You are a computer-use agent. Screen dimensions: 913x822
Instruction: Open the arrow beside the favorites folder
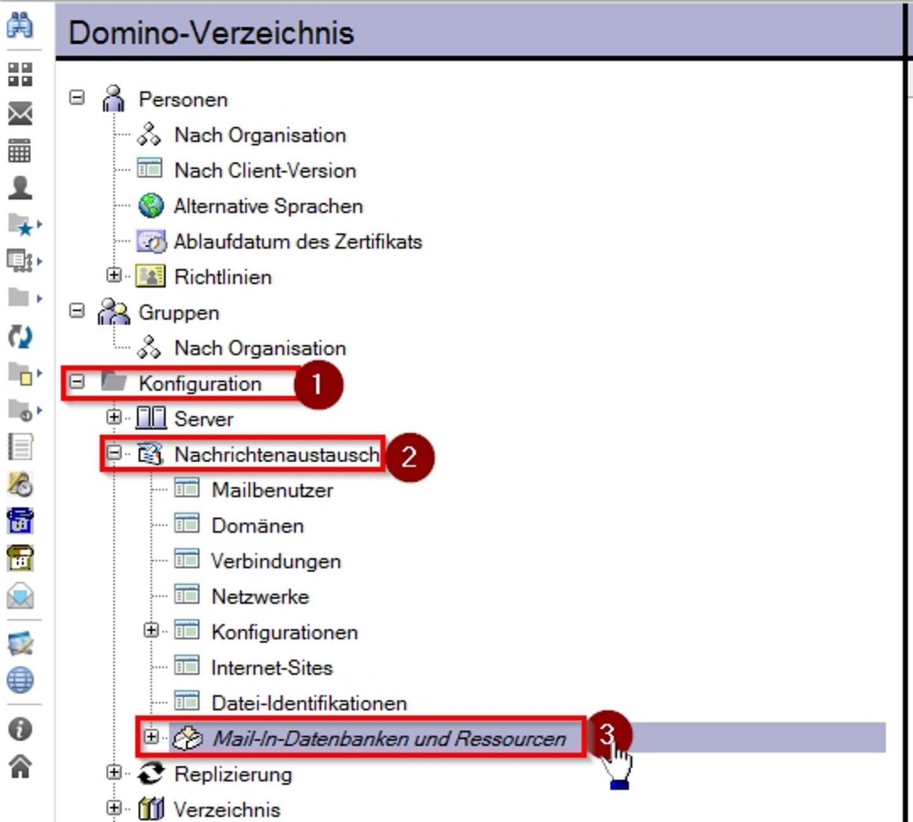pyautogui.click(x=40, y=224)
